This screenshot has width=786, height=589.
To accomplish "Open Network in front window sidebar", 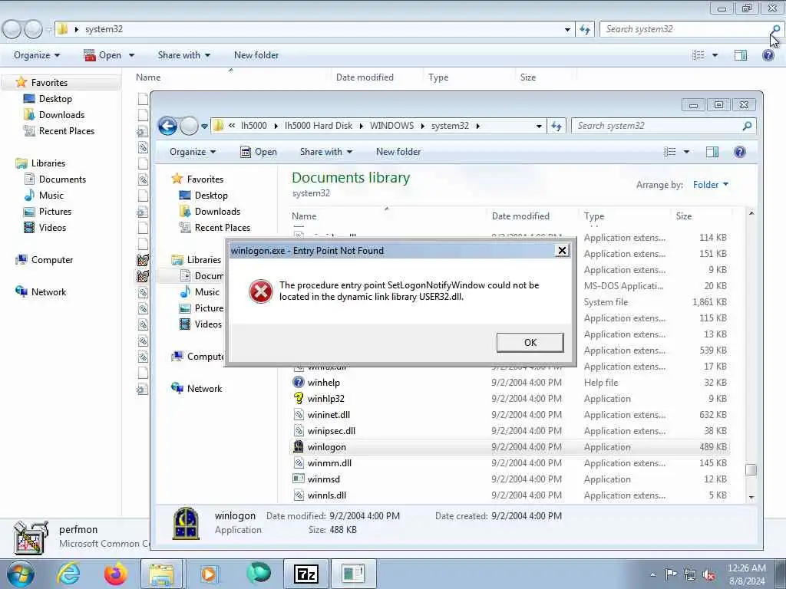I will tap(204, 388).
